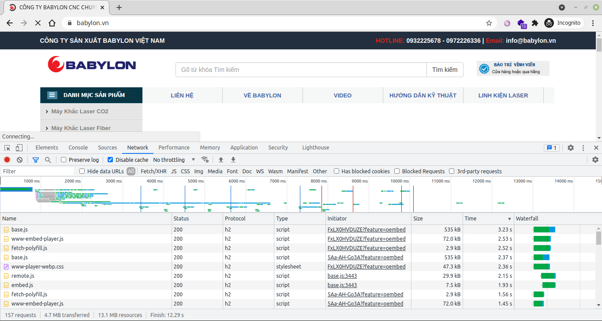This screenshot has height=321, width=602.
Task: Click the network request list scrollbar
Action: point(598,238)
